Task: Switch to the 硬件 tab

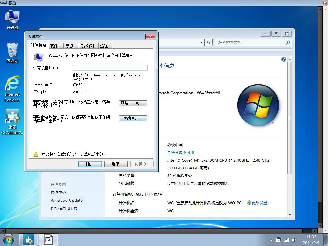Action: click(x=56, y=46)
